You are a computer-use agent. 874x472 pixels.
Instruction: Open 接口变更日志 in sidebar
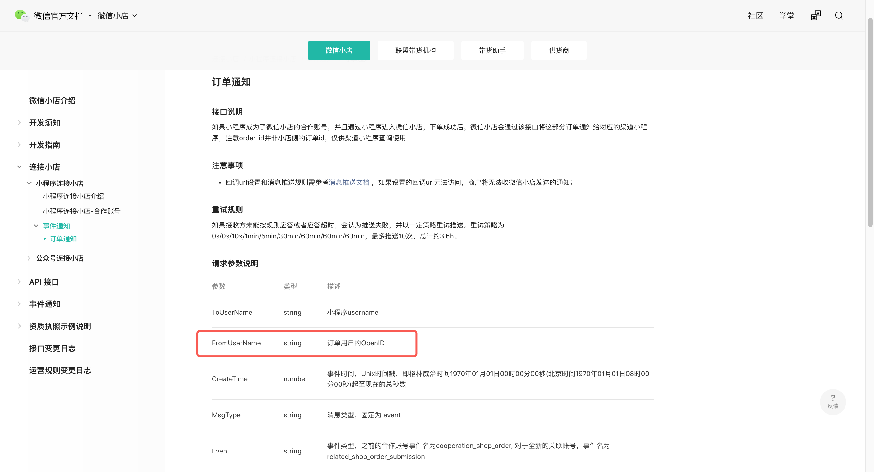[x=52, y=348]
